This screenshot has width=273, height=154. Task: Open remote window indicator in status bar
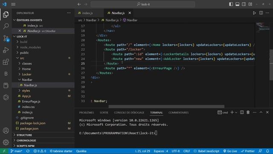pos(4,151)
